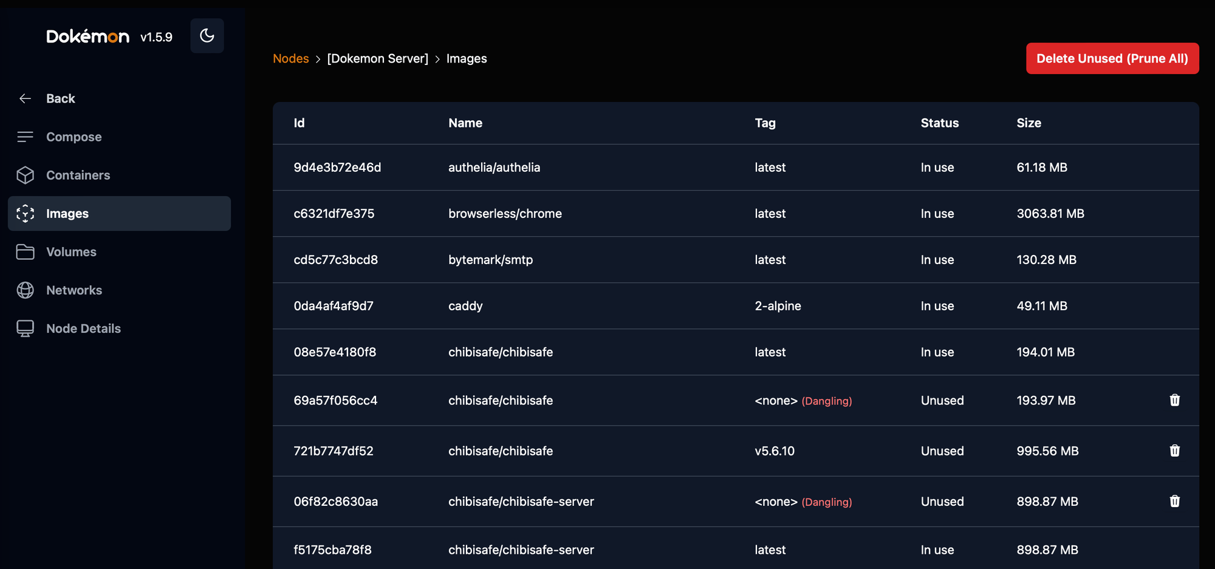Click Images breadcrumb text
The image size is (1215, 569).
click(467, 58)
